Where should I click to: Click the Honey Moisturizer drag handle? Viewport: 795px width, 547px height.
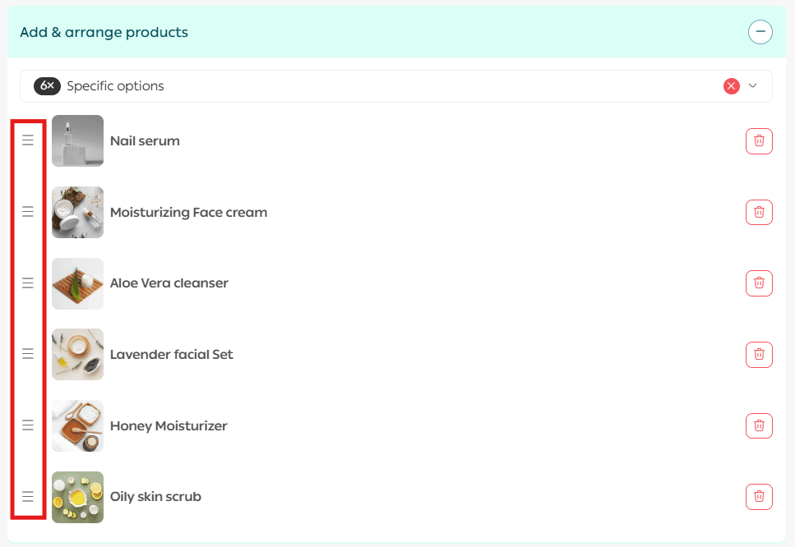(x=28, y=425)
